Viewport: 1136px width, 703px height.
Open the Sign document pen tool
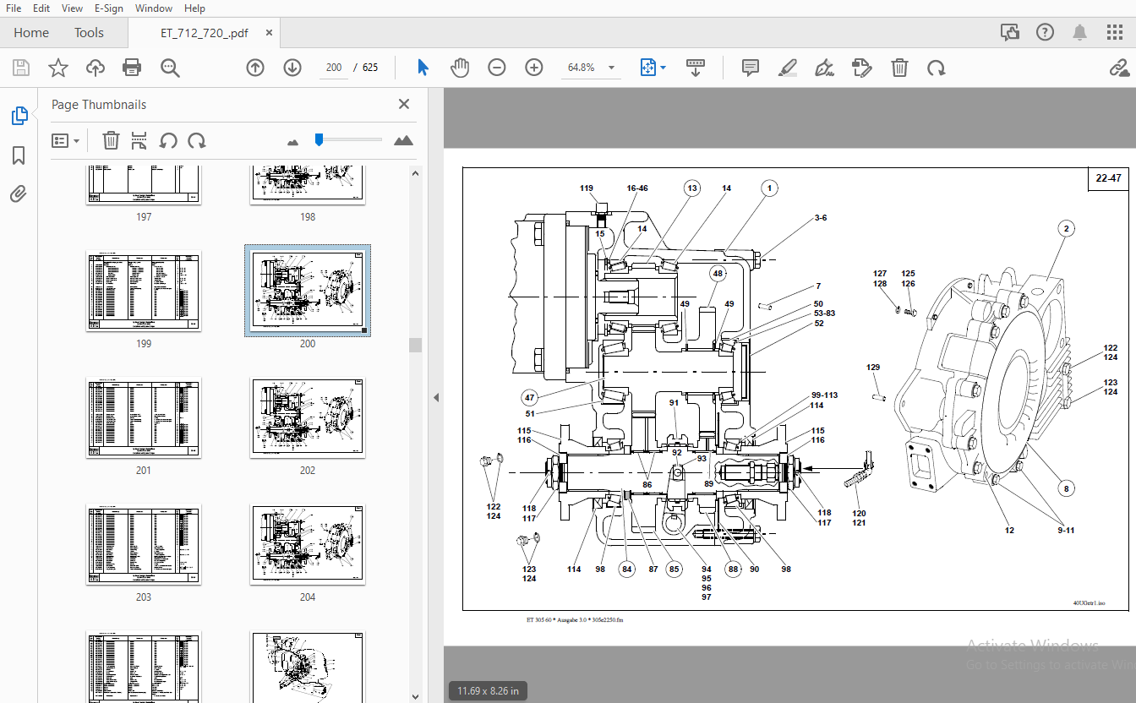tap(825, 68)
